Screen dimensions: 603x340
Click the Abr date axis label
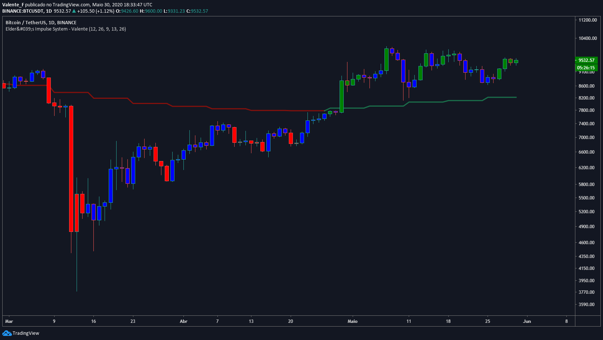click(183, 321)
